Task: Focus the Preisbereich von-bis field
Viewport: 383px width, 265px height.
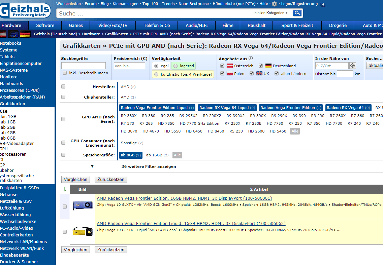Action: click(x=129, y=66)
